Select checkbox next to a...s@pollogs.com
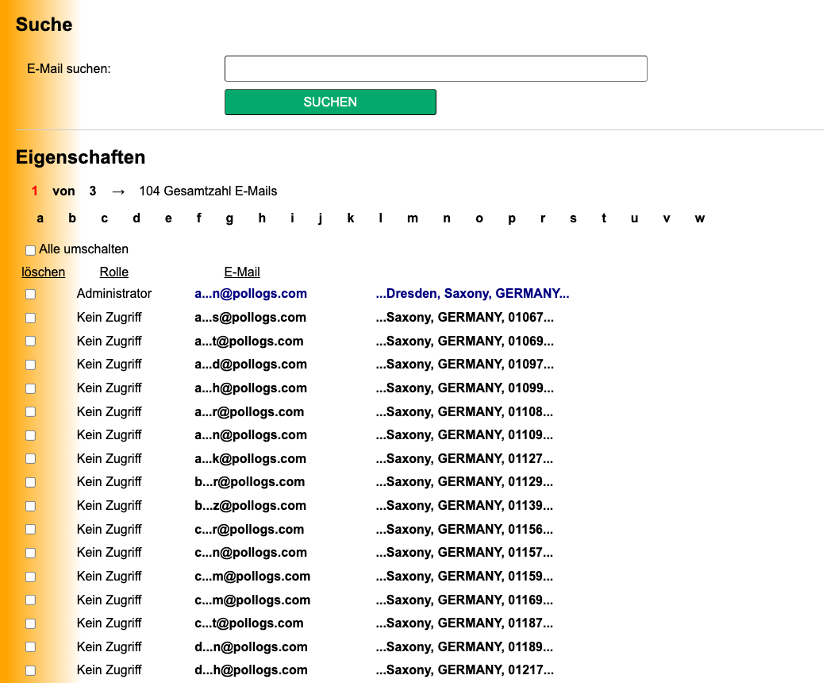Image resolution: width=838 pixels, height=683 pixels. (x=31, y=318)
